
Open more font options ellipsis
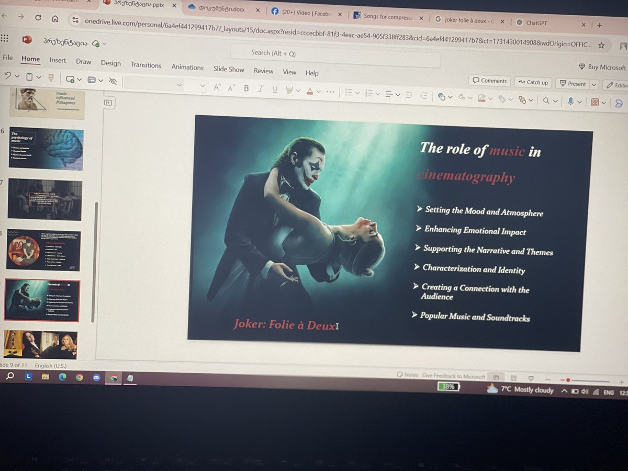(330, 92)
